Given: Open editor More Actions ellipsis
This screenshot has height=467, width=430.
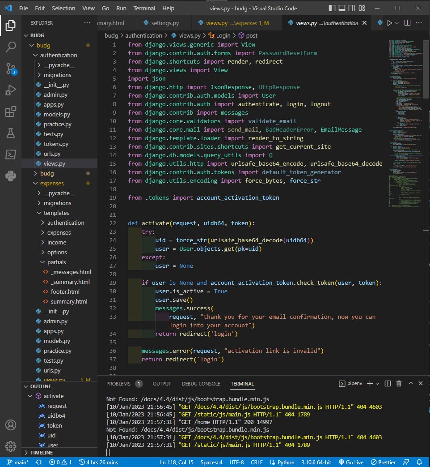Looking at the screenshot, I should click(x=419, y=23).
